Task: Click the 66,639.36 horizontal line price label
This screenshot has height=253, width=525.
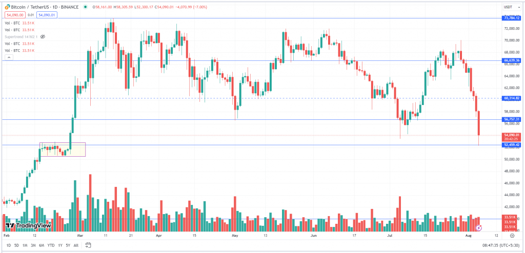Action: pyautogui.click(x=512, y=60)
